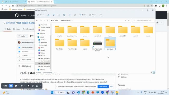Click the GitHub logo in browser page
The height and width of the screenshot is (95, 169).
[x=17, y=15]
